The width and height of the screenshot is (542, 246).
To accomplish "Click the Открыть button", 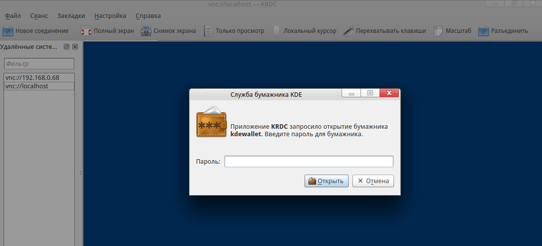I will point(326,181).
